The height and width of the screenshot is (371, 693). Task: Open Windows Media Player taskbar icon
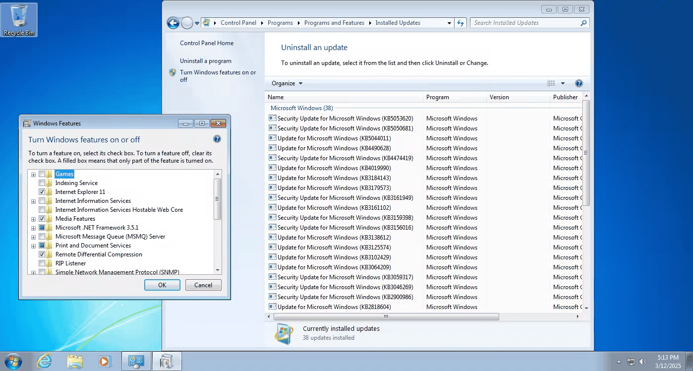click(x=105, y=361)
